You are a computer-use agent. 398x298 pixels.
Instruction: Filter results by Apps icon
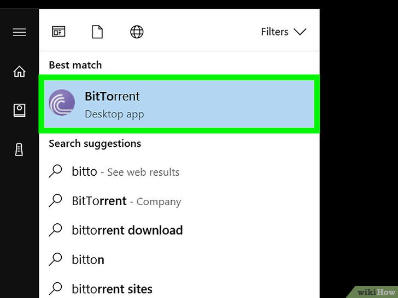tap(58, 32)
